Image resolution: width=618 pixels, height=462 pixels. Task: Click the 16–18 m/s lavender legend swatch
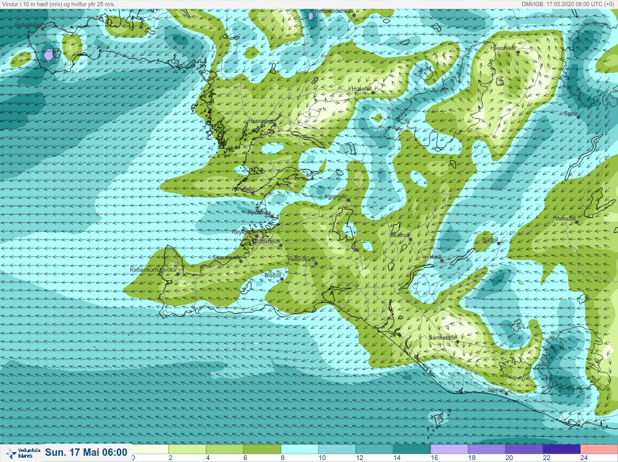pos(449,449)
